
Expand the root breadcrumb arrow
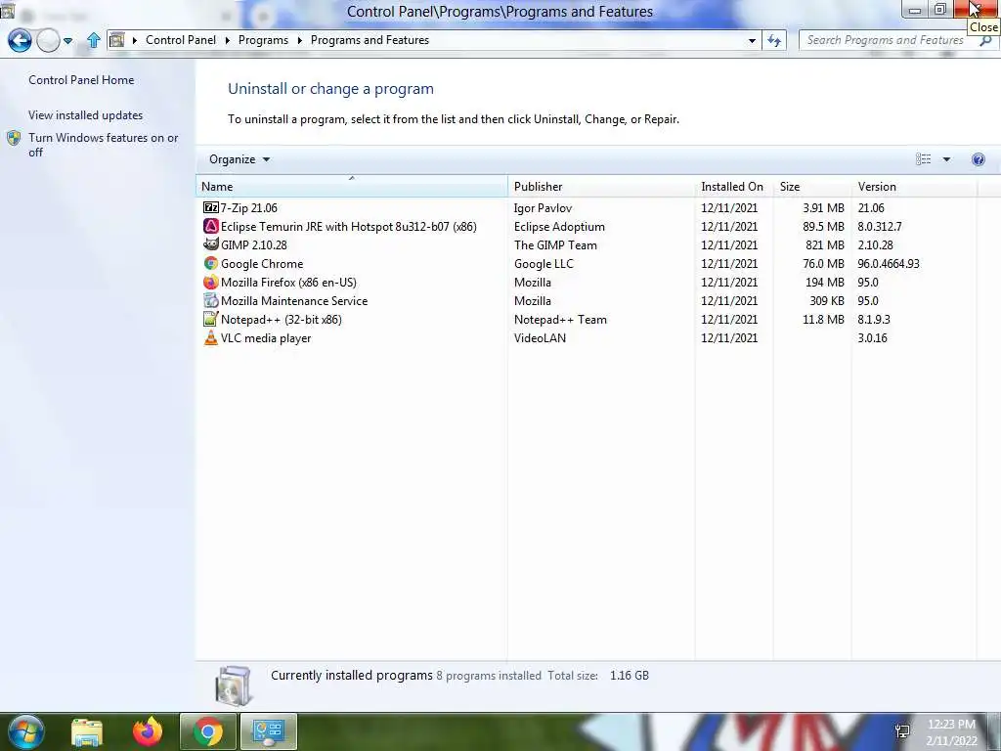(135, 40)
